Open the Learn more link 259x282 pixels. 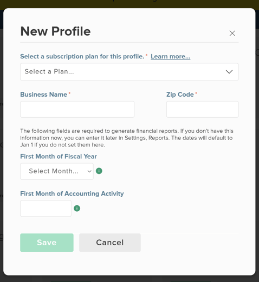[171, 57]
